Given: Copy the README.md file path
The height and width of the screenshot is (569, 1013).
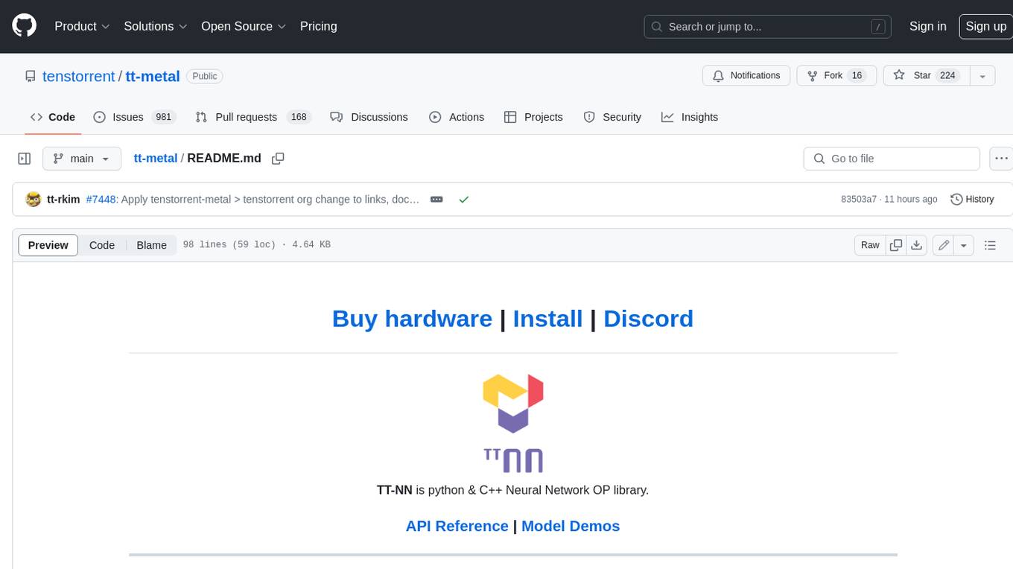Looking at the screenshot, I should click(x=278, y=159).
